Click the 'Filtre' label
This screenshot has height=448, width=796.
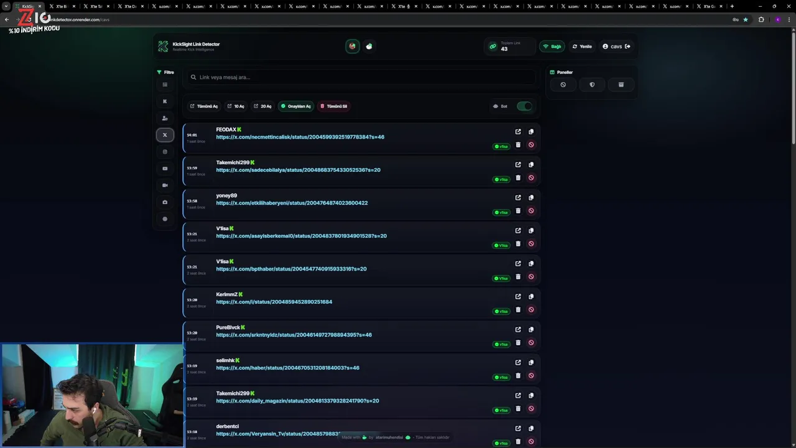pos(169,72)
